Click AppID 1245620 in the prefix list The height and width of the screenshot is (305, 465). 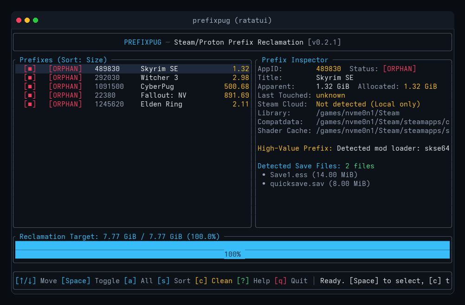pos(109,104)
